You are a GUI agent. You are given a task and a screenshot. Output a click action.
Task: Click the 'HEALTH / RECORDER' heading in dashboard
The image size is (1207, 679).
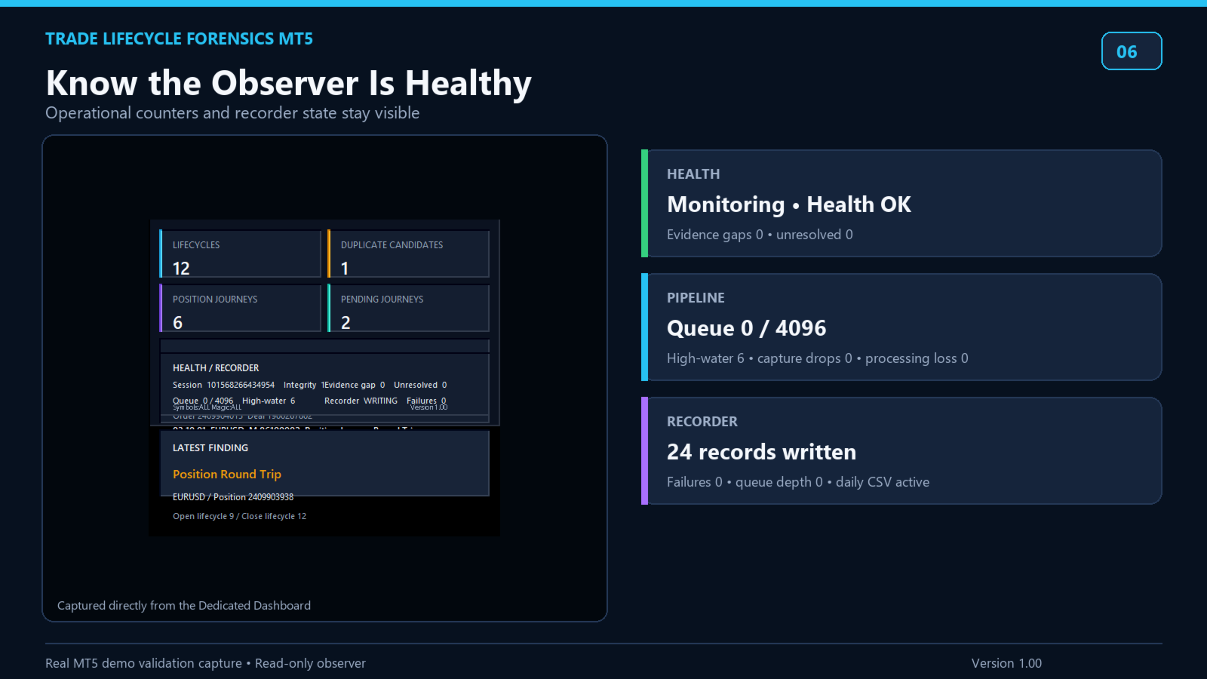click(216, 368)
